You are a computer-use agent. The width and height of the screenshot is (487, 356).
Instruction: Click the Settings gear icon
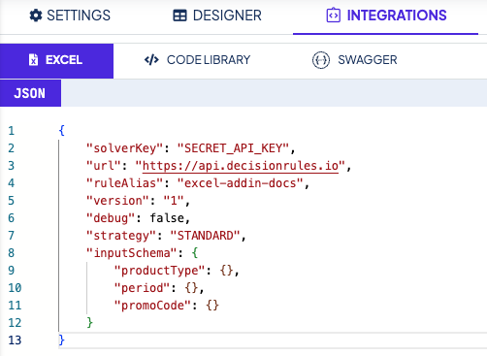point(36,16)
